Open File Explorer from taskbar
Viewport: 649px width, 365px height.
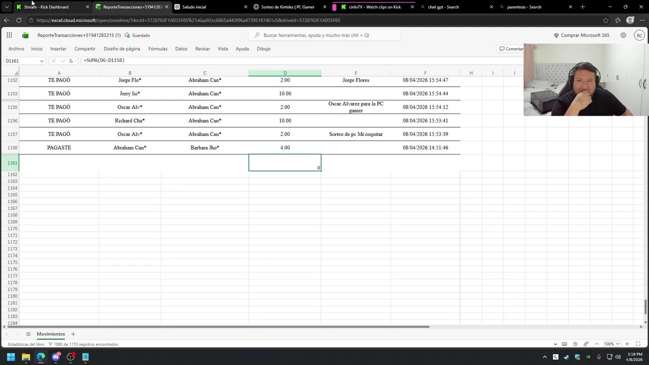tap(26, 357)
